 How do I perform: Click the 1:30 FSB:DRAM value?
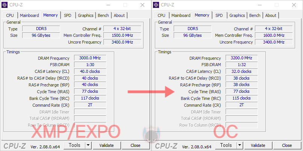(90, 65)
